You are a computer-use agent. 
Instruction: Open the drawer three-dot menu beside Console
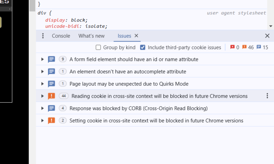[43, 36]
